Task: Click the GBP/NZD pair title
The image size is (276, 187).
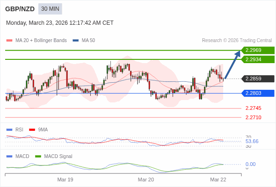Action: pos(20,9)
